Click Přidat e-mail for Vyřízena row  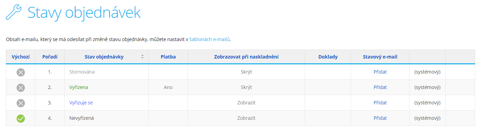point(380,87)
